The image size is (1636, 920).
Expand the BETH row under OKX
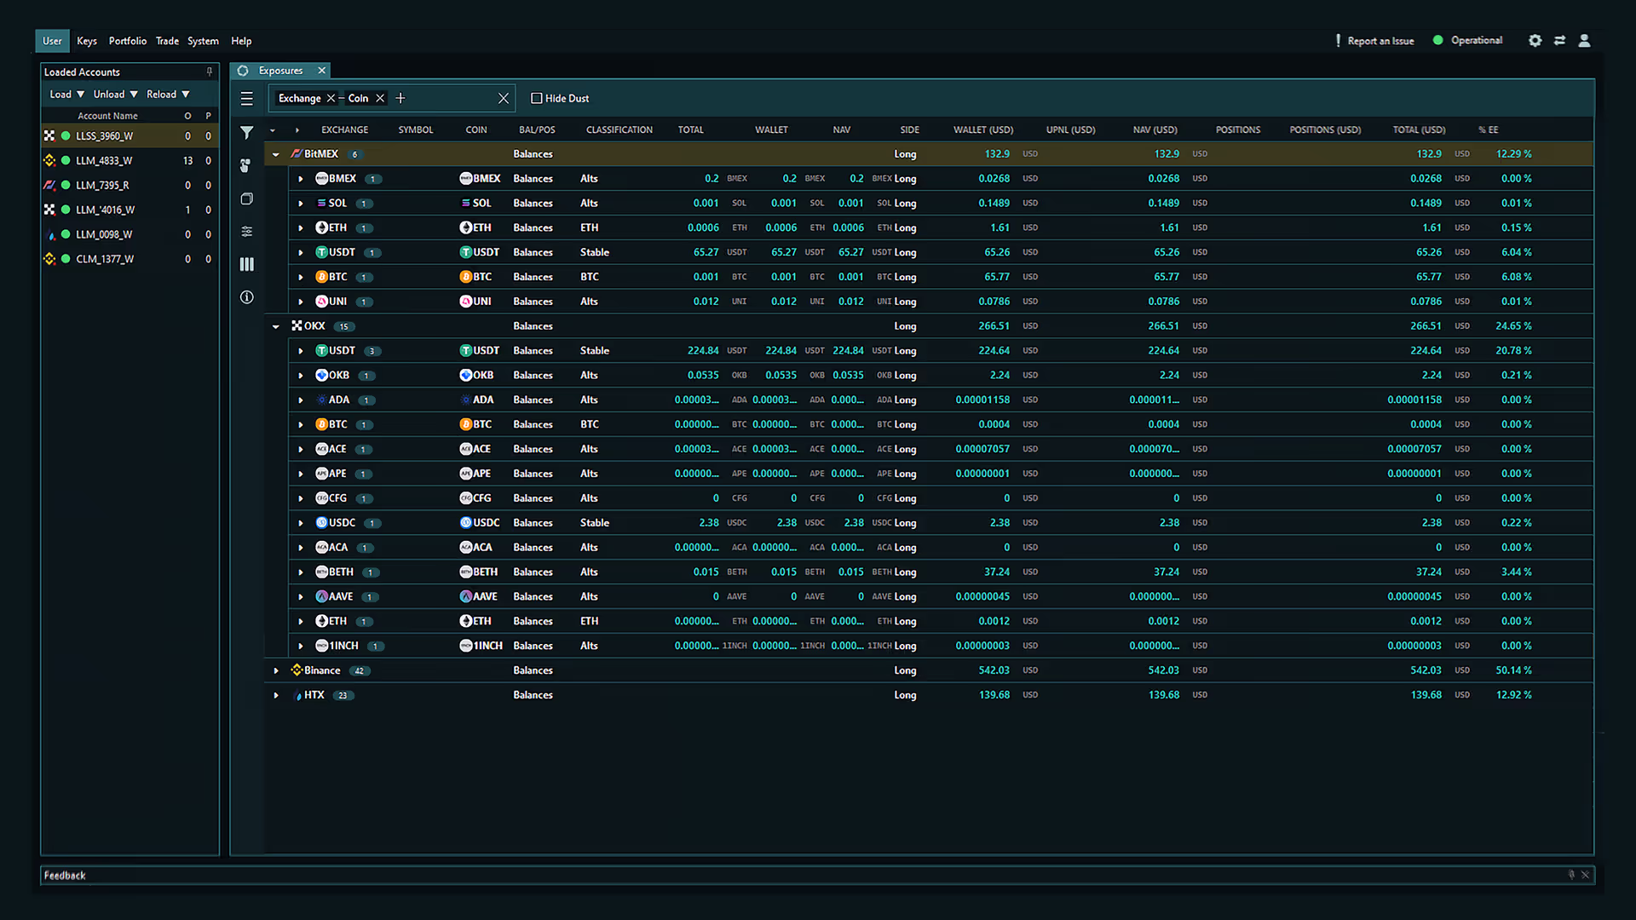point(301,573)
